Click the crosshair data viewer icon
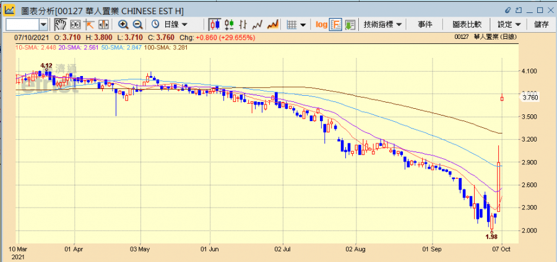 pyautogui.click(x=76, y=24)
